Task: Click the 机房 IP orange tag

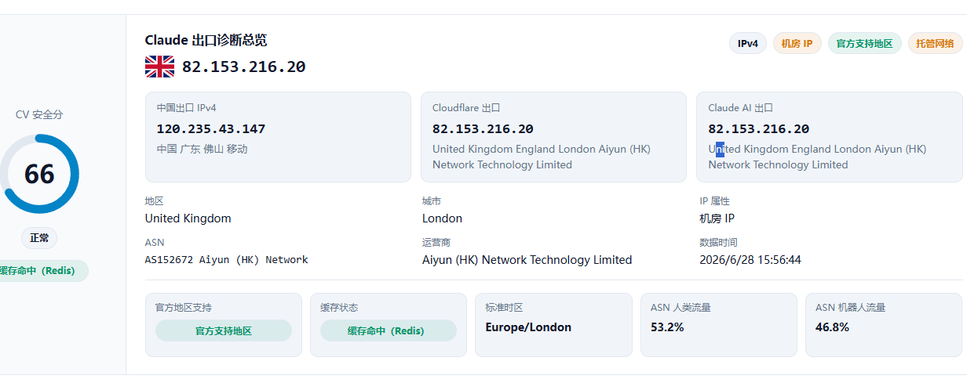Action: (797, 44)
